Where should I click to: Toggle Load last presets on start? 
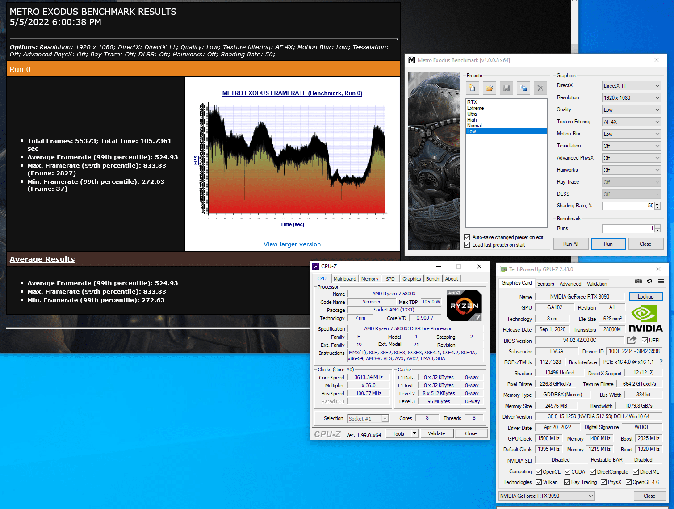click(x=467, y=245)
